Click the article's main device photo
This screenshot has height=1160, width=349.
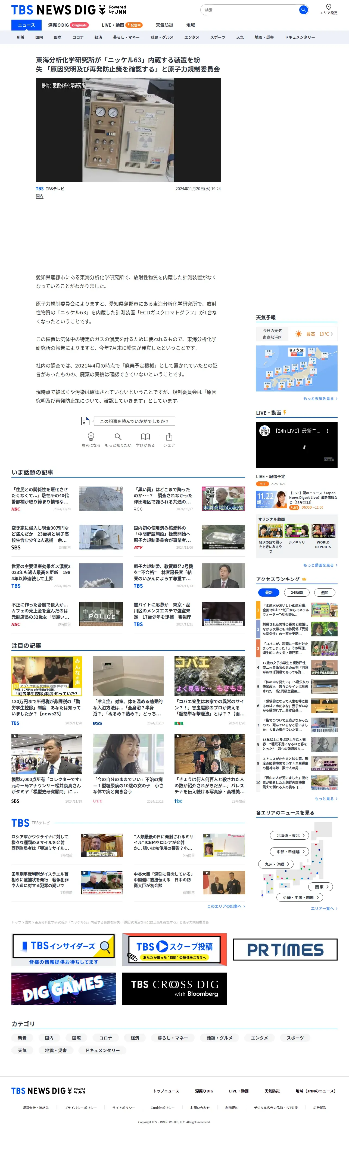click(x=128, y=130)
